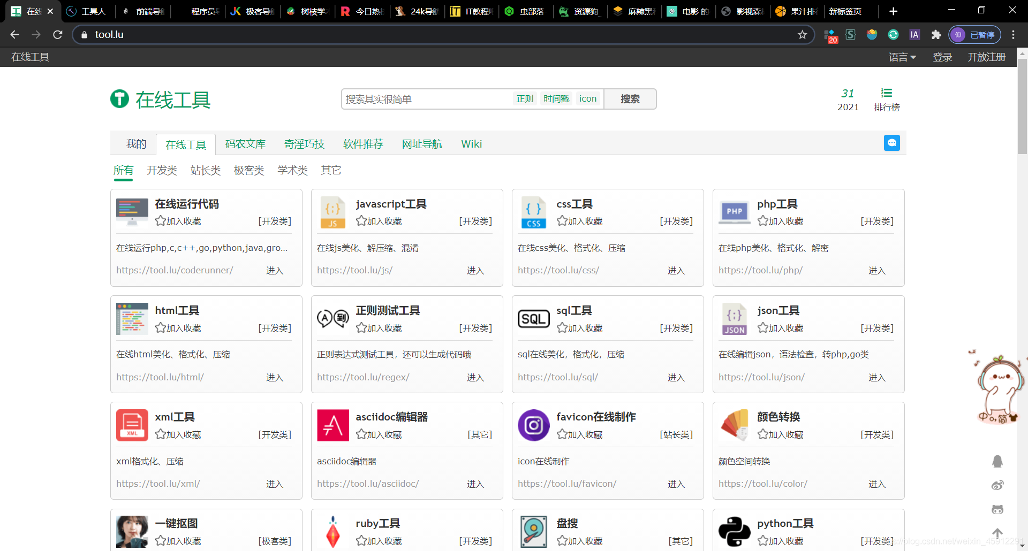Viewport: 1028px width, 551px height.
Task: Toggle 加入收藏 star for javascript工具
Action: pos(361,220)
